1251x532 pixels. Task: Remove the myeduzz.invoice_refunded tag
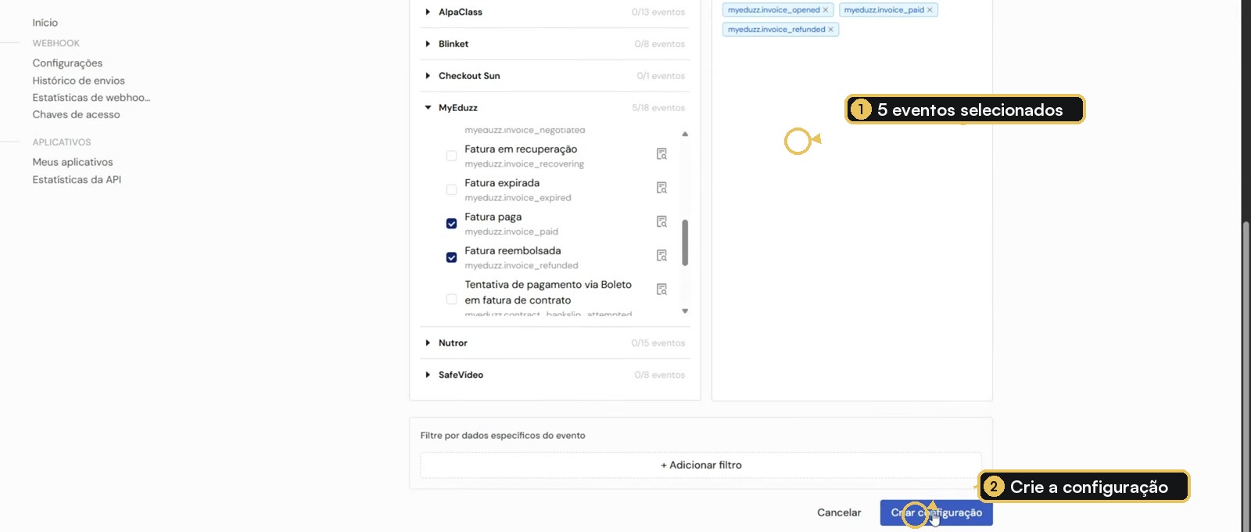pos(830,30)
